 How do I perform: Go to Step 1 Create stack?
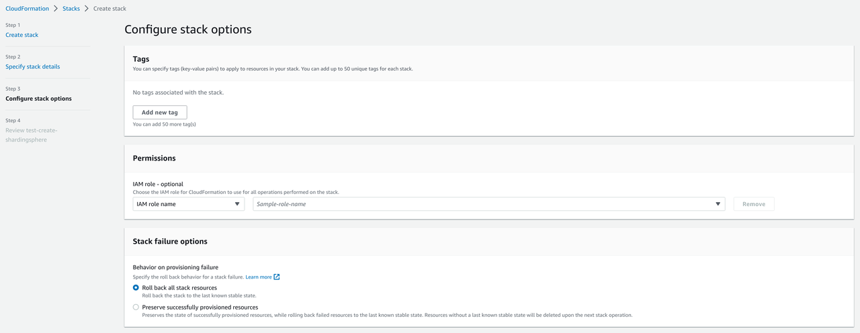tap(22, 35)
